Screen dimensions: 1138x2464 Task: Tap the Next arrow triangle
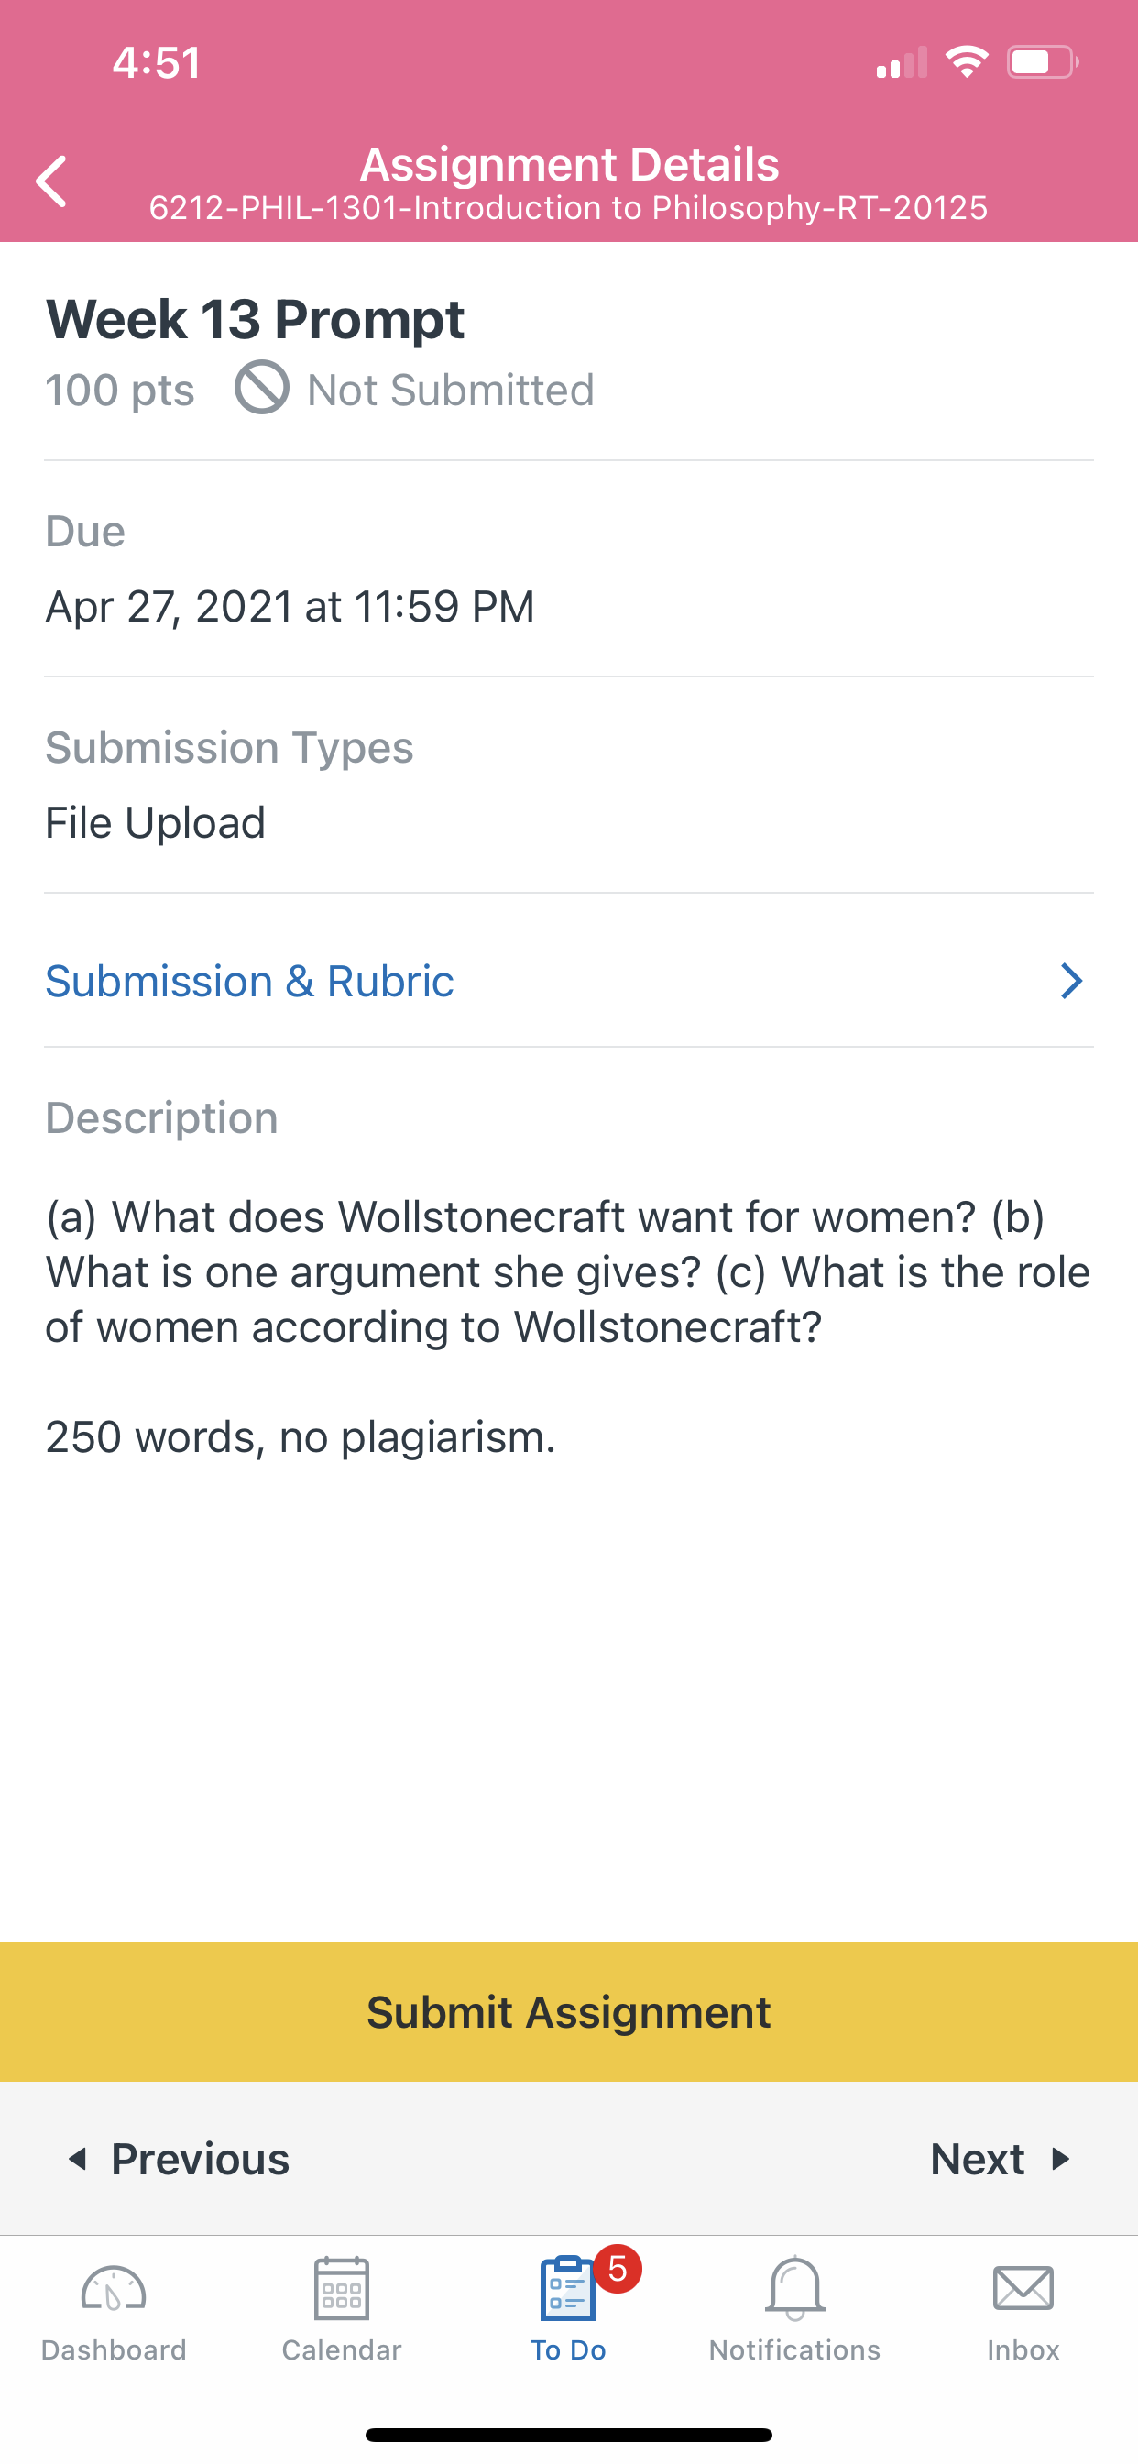tap(1059, 2159)
